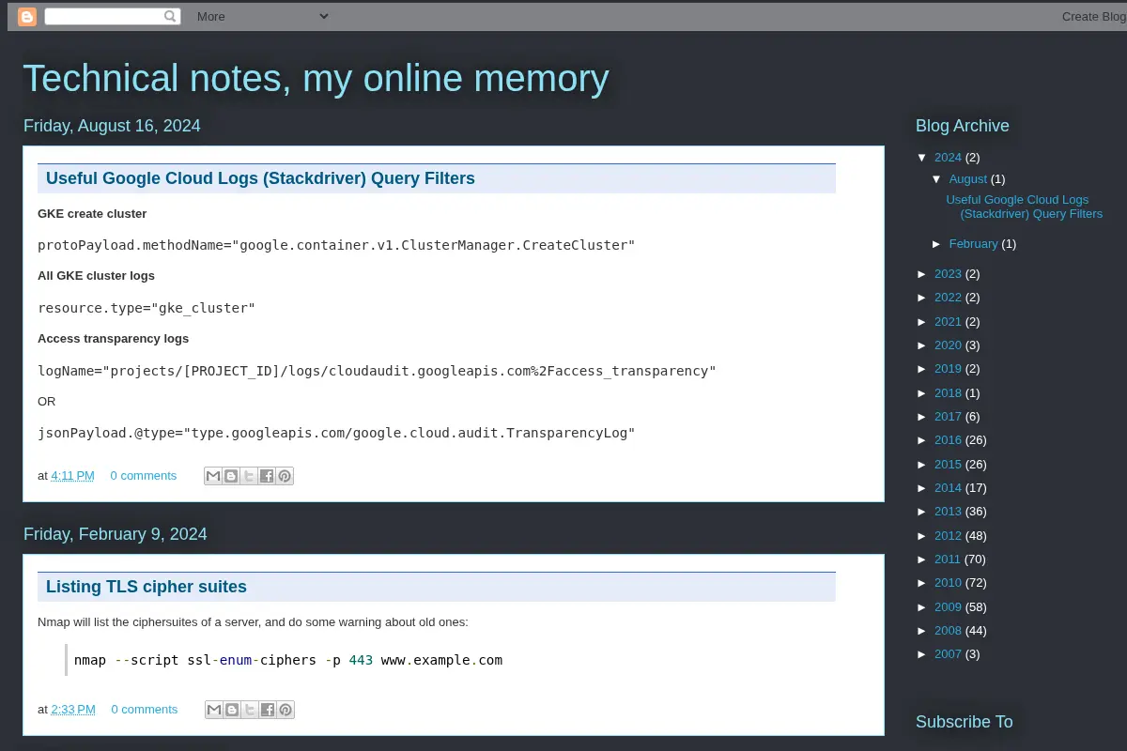This screenshot has height=751, width=1127.
Task: Open the blog title Technical notes link
Action: [x=316, y=79]
